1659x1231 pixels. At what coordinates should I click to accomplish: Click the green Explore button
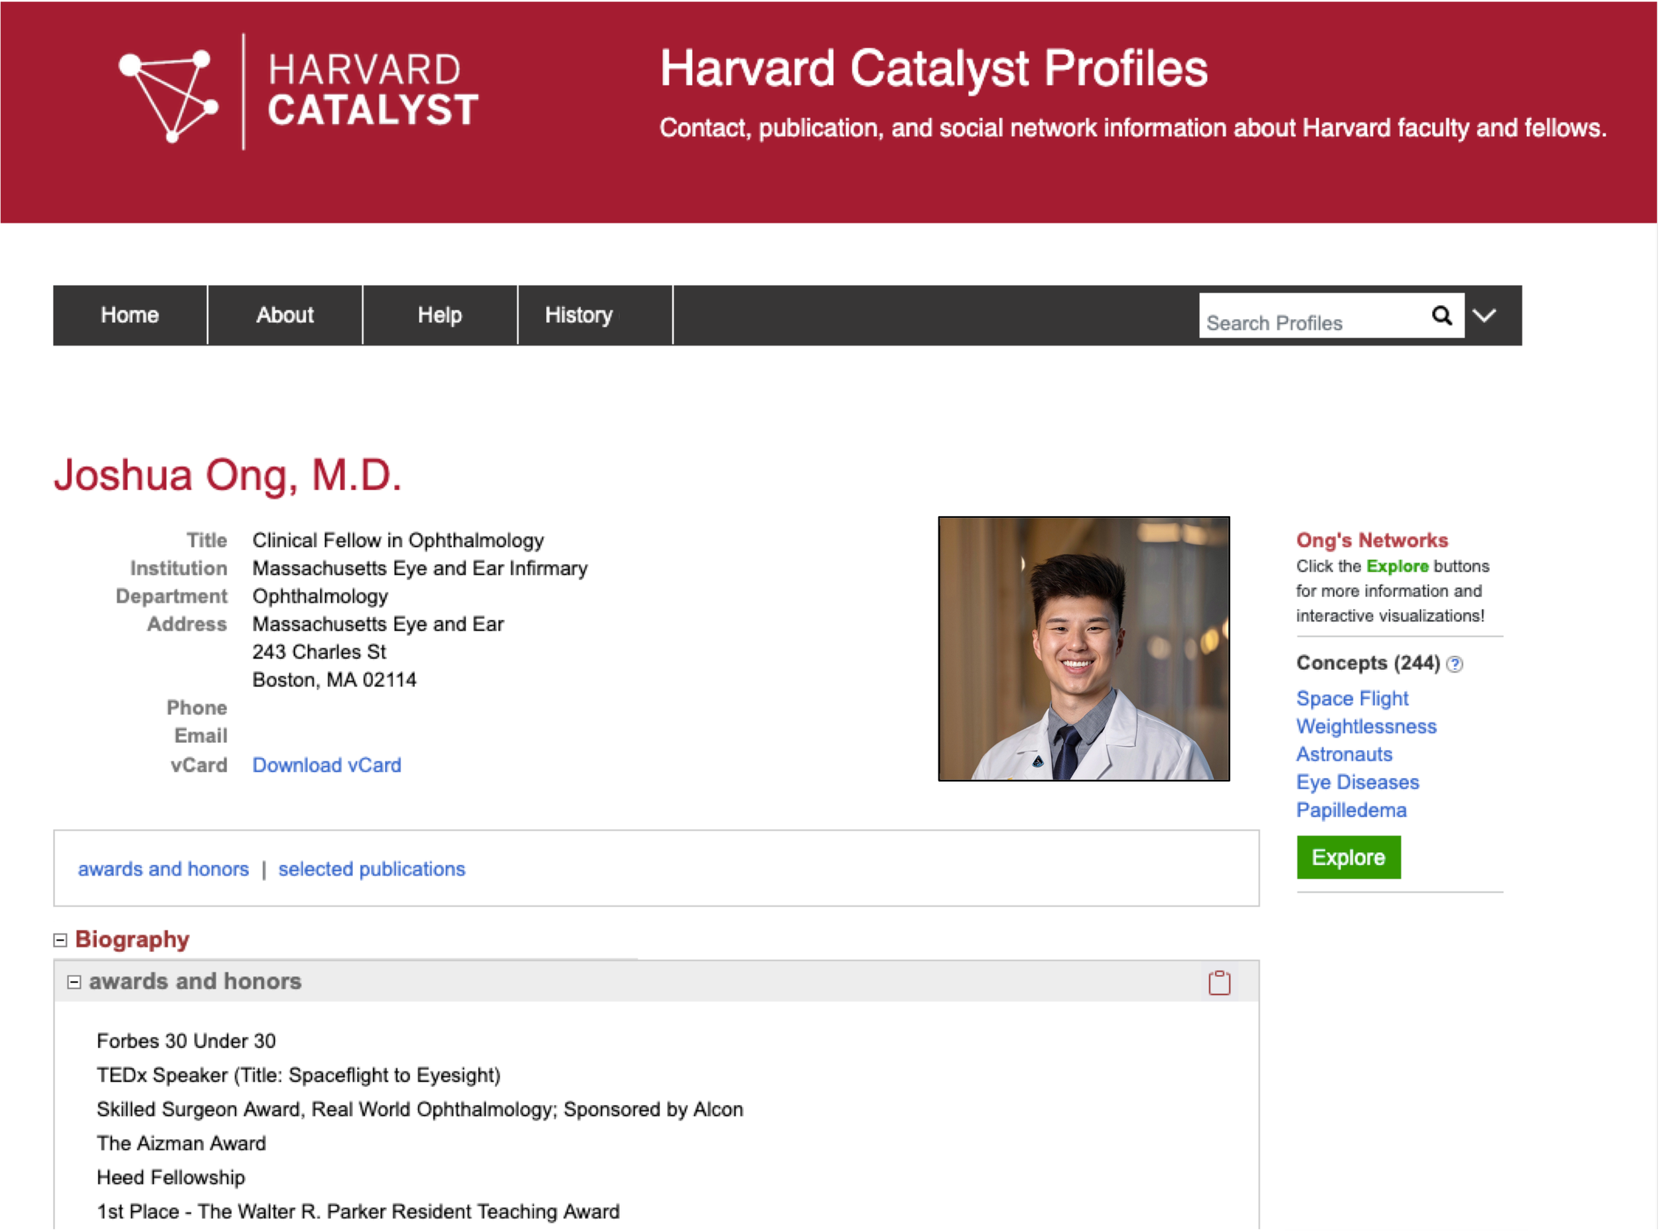point(1348,858)
